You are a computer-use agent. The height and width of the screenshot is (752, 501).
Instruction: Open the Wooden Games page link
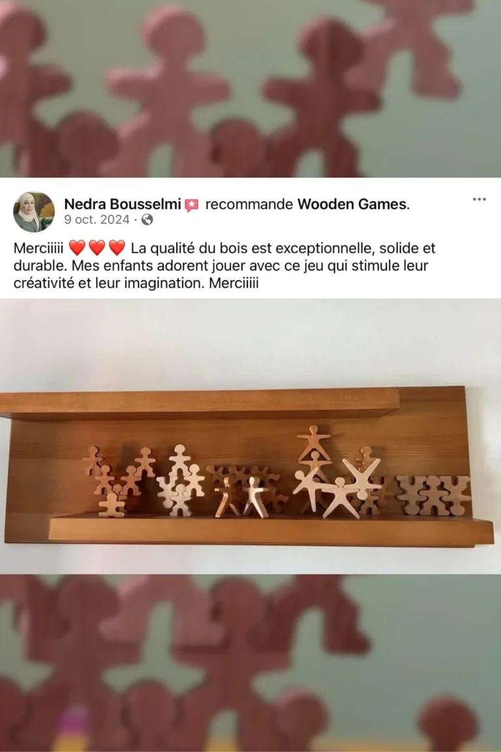point(352,204)
